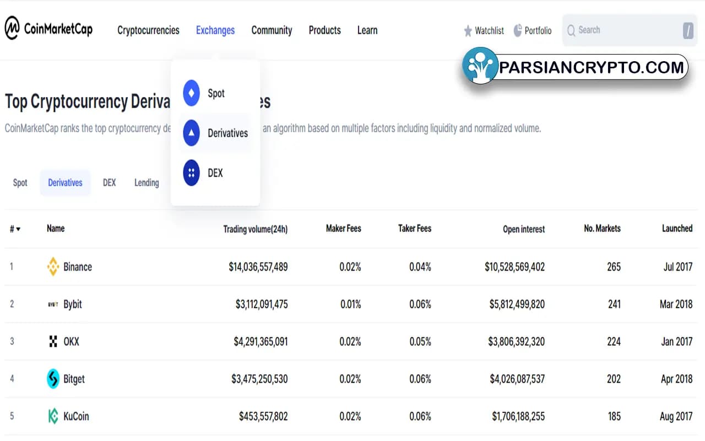This screenshot has height=441, width=705.
Task: Click the slash shortcut badge in search
Action: 688,30
